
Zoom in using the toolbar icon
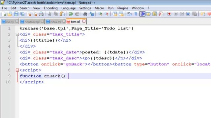100,14
